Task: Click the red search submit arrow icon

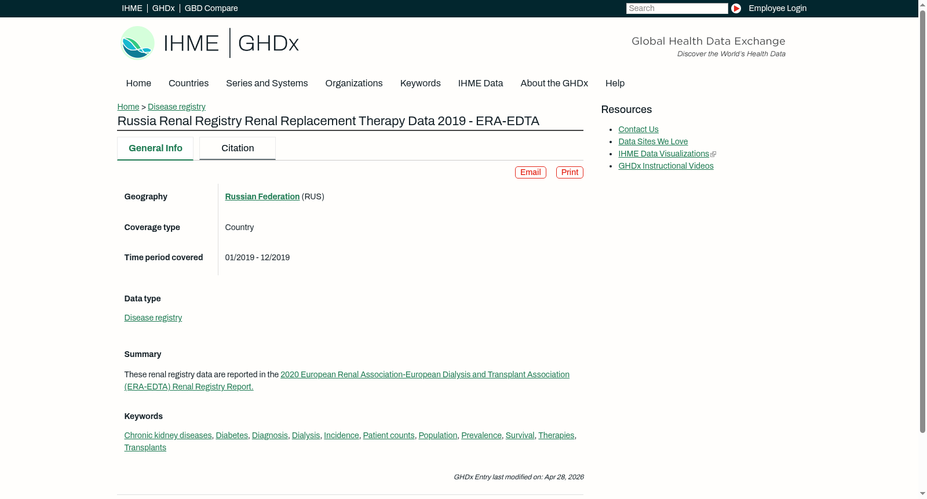Action: pyautogui.click(x=736, y=8)
